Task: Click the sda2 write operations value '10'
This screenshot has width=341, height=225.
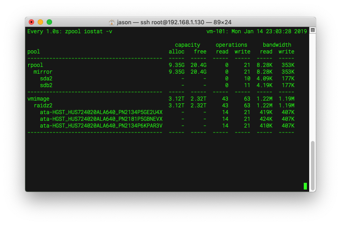Action: [247, 79]
